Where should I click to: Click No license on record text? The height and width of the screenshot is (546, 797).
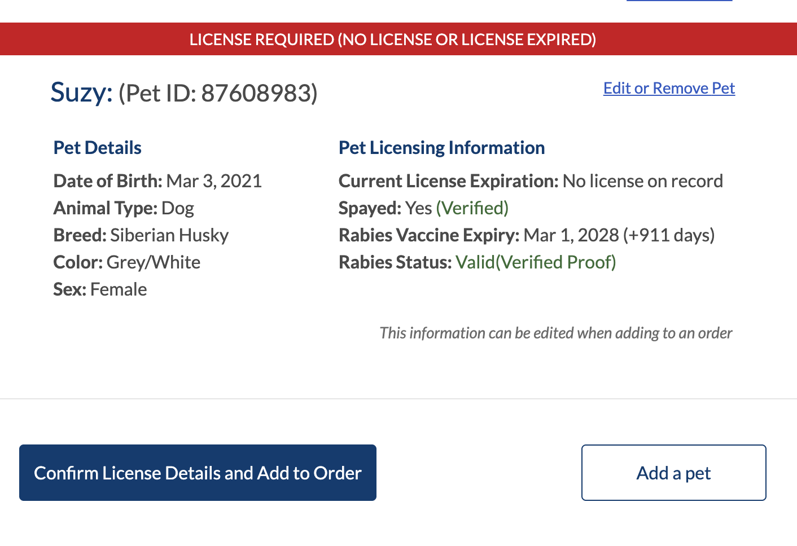[643, 180]
